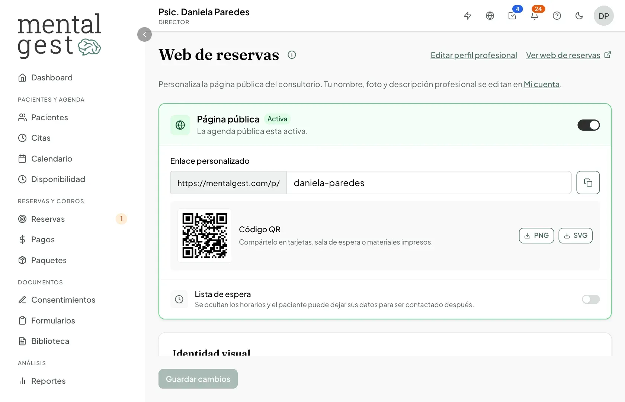Disable the Página pública switch
625x402 pixels.
tap(589, 125)
